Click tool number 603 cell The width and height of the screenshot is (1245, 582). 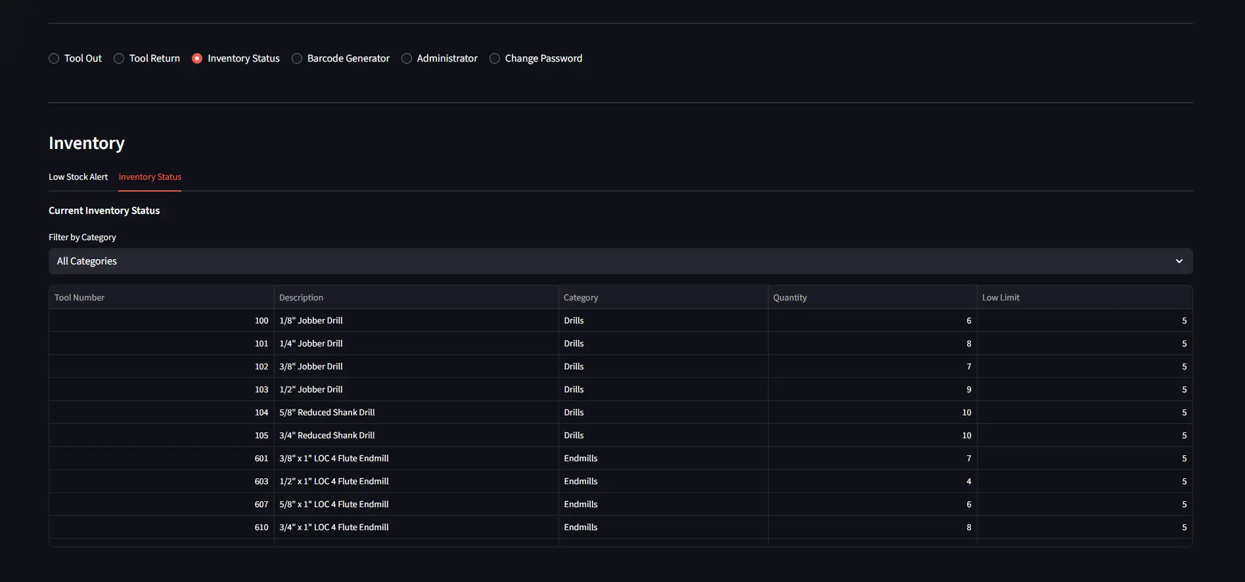[261, 482]
